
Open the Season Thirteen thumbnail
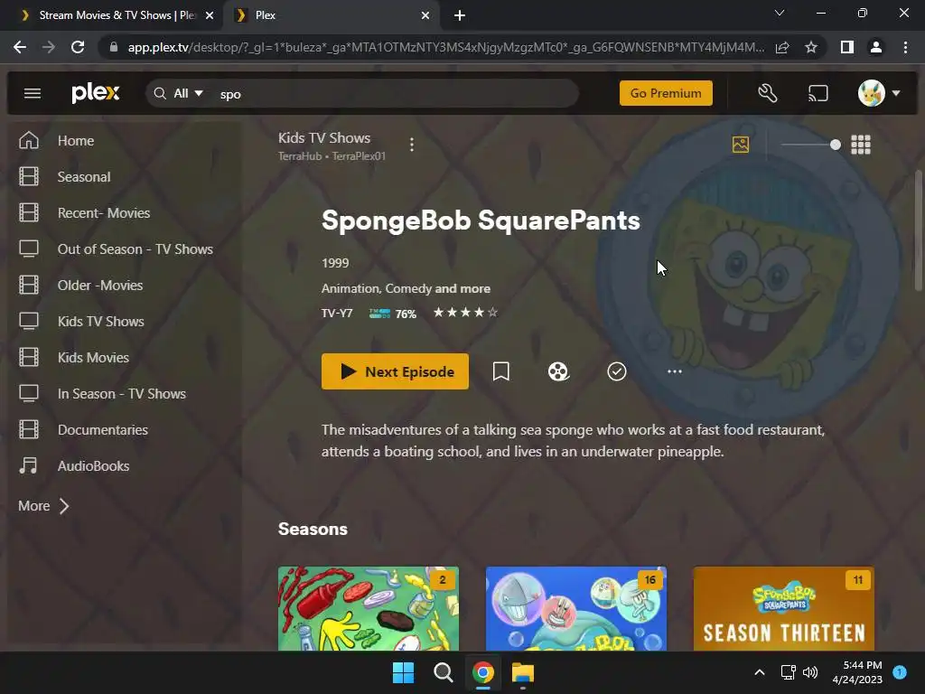(x=783, y=608)
